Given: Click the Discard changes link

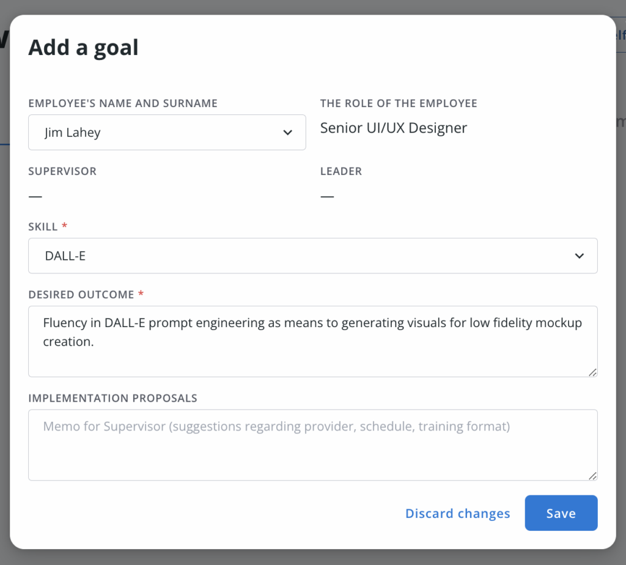Looking at the screenshot, I should (x=457, y=514).
